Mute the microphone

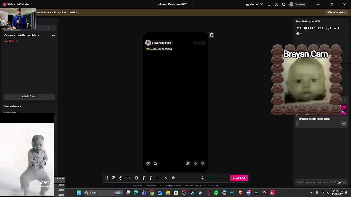click(203, 178)
